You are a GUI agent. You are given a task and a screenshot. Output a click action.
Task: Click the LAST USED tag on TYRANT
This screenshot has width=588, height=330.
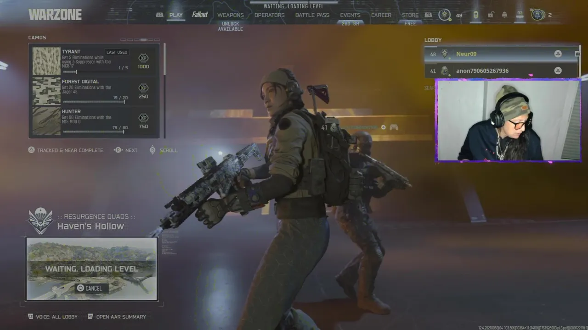[117, 52]
